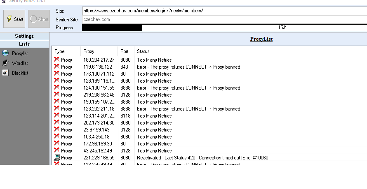Viewport: 367px width, 189px height.
Task: Select proxy address 219.238.96.248
Action: pyautogui.click(x=99, y=95)
